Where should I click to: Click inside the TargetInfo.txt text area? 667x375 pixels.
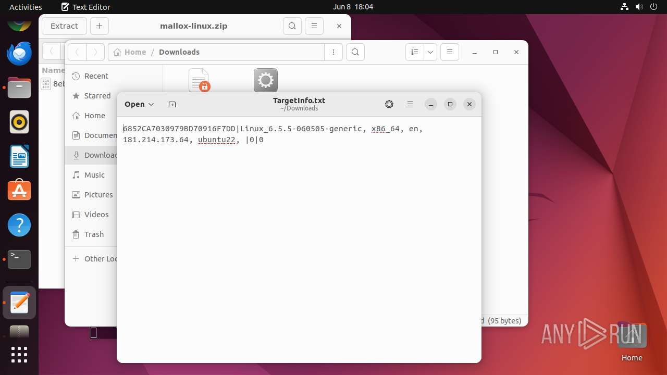tap(299, 239)
